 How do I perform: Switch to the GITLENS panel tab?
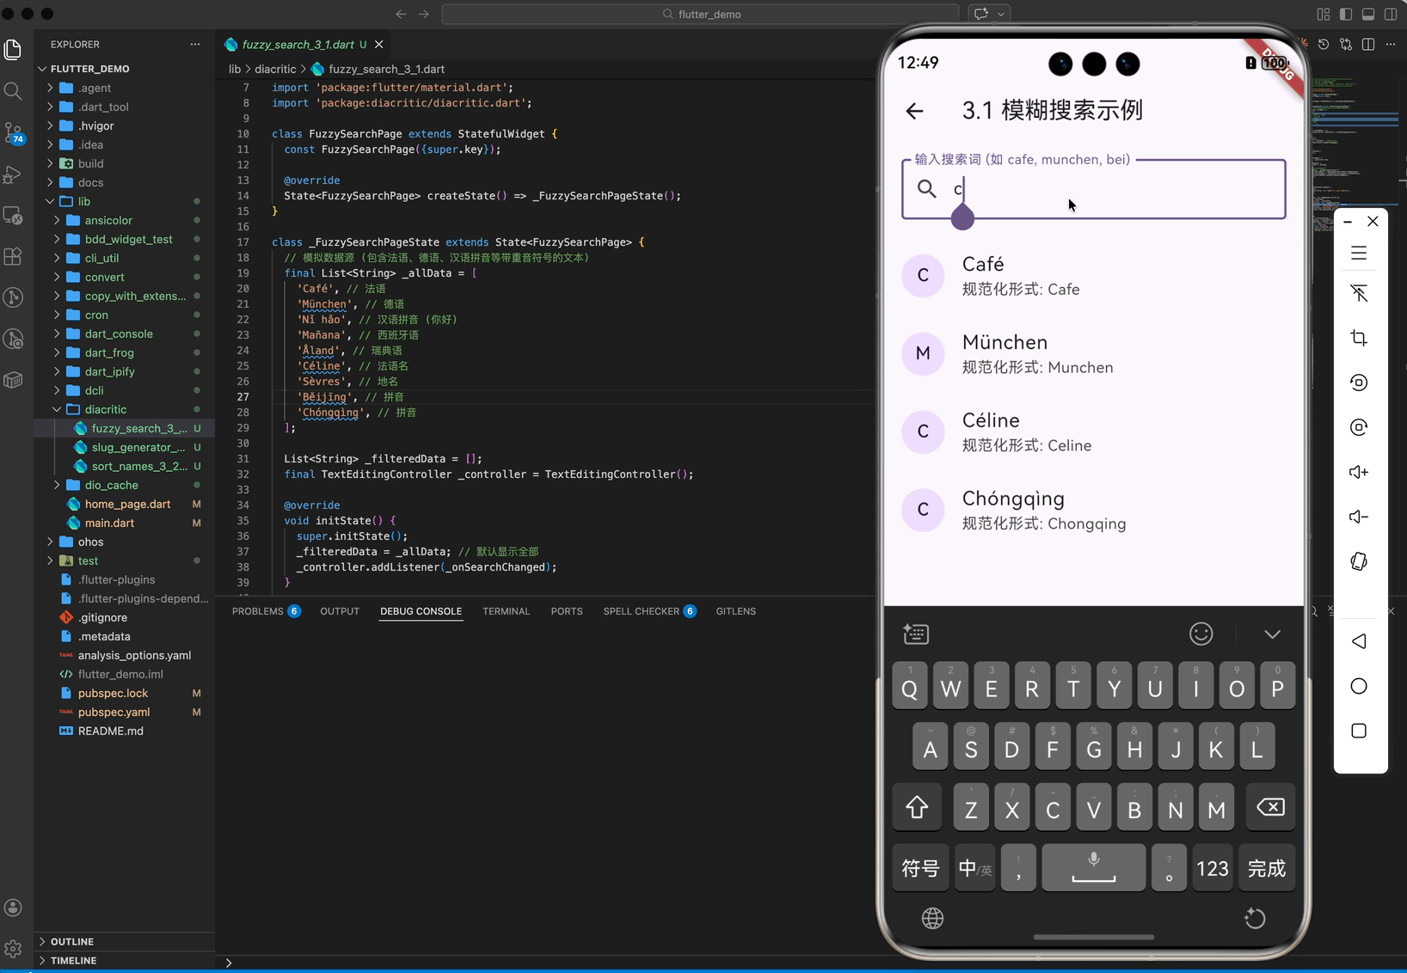(736, 611)
